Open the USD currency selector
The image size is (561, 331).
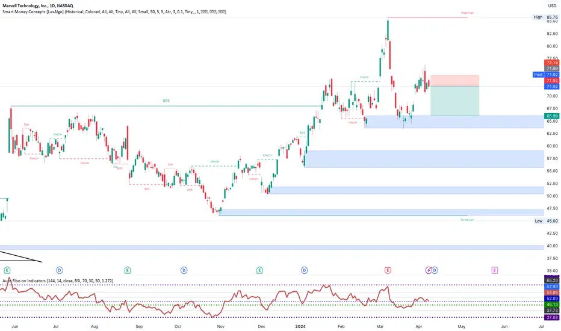tap(552, 6)
